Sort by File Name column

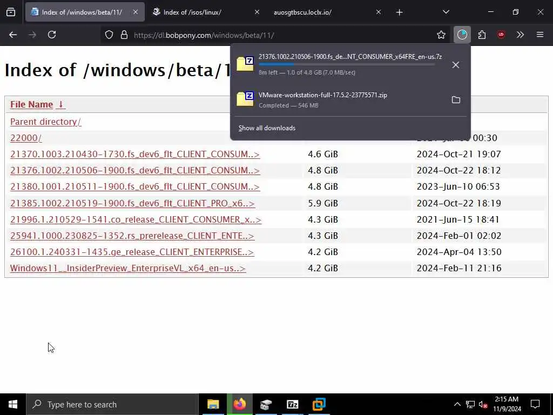click(x=37, y=104)
